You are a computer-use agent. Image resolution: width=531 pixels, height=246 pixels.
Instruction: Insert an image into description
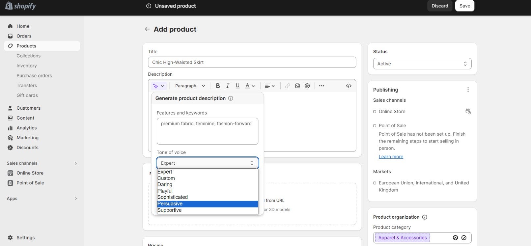click(x=297, y=86)
